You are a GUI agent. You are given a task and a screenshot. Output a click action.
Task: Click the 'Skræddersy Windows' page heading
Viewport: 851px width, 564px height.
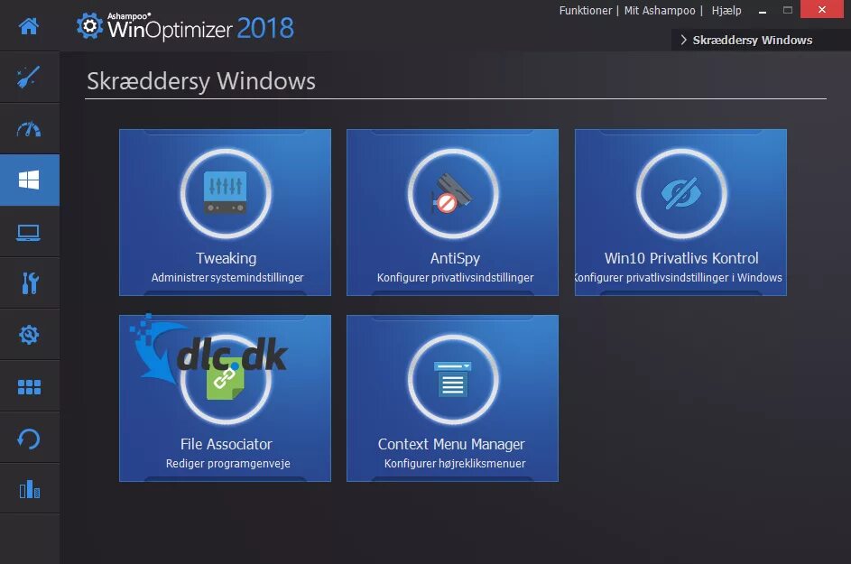point(201,81)
